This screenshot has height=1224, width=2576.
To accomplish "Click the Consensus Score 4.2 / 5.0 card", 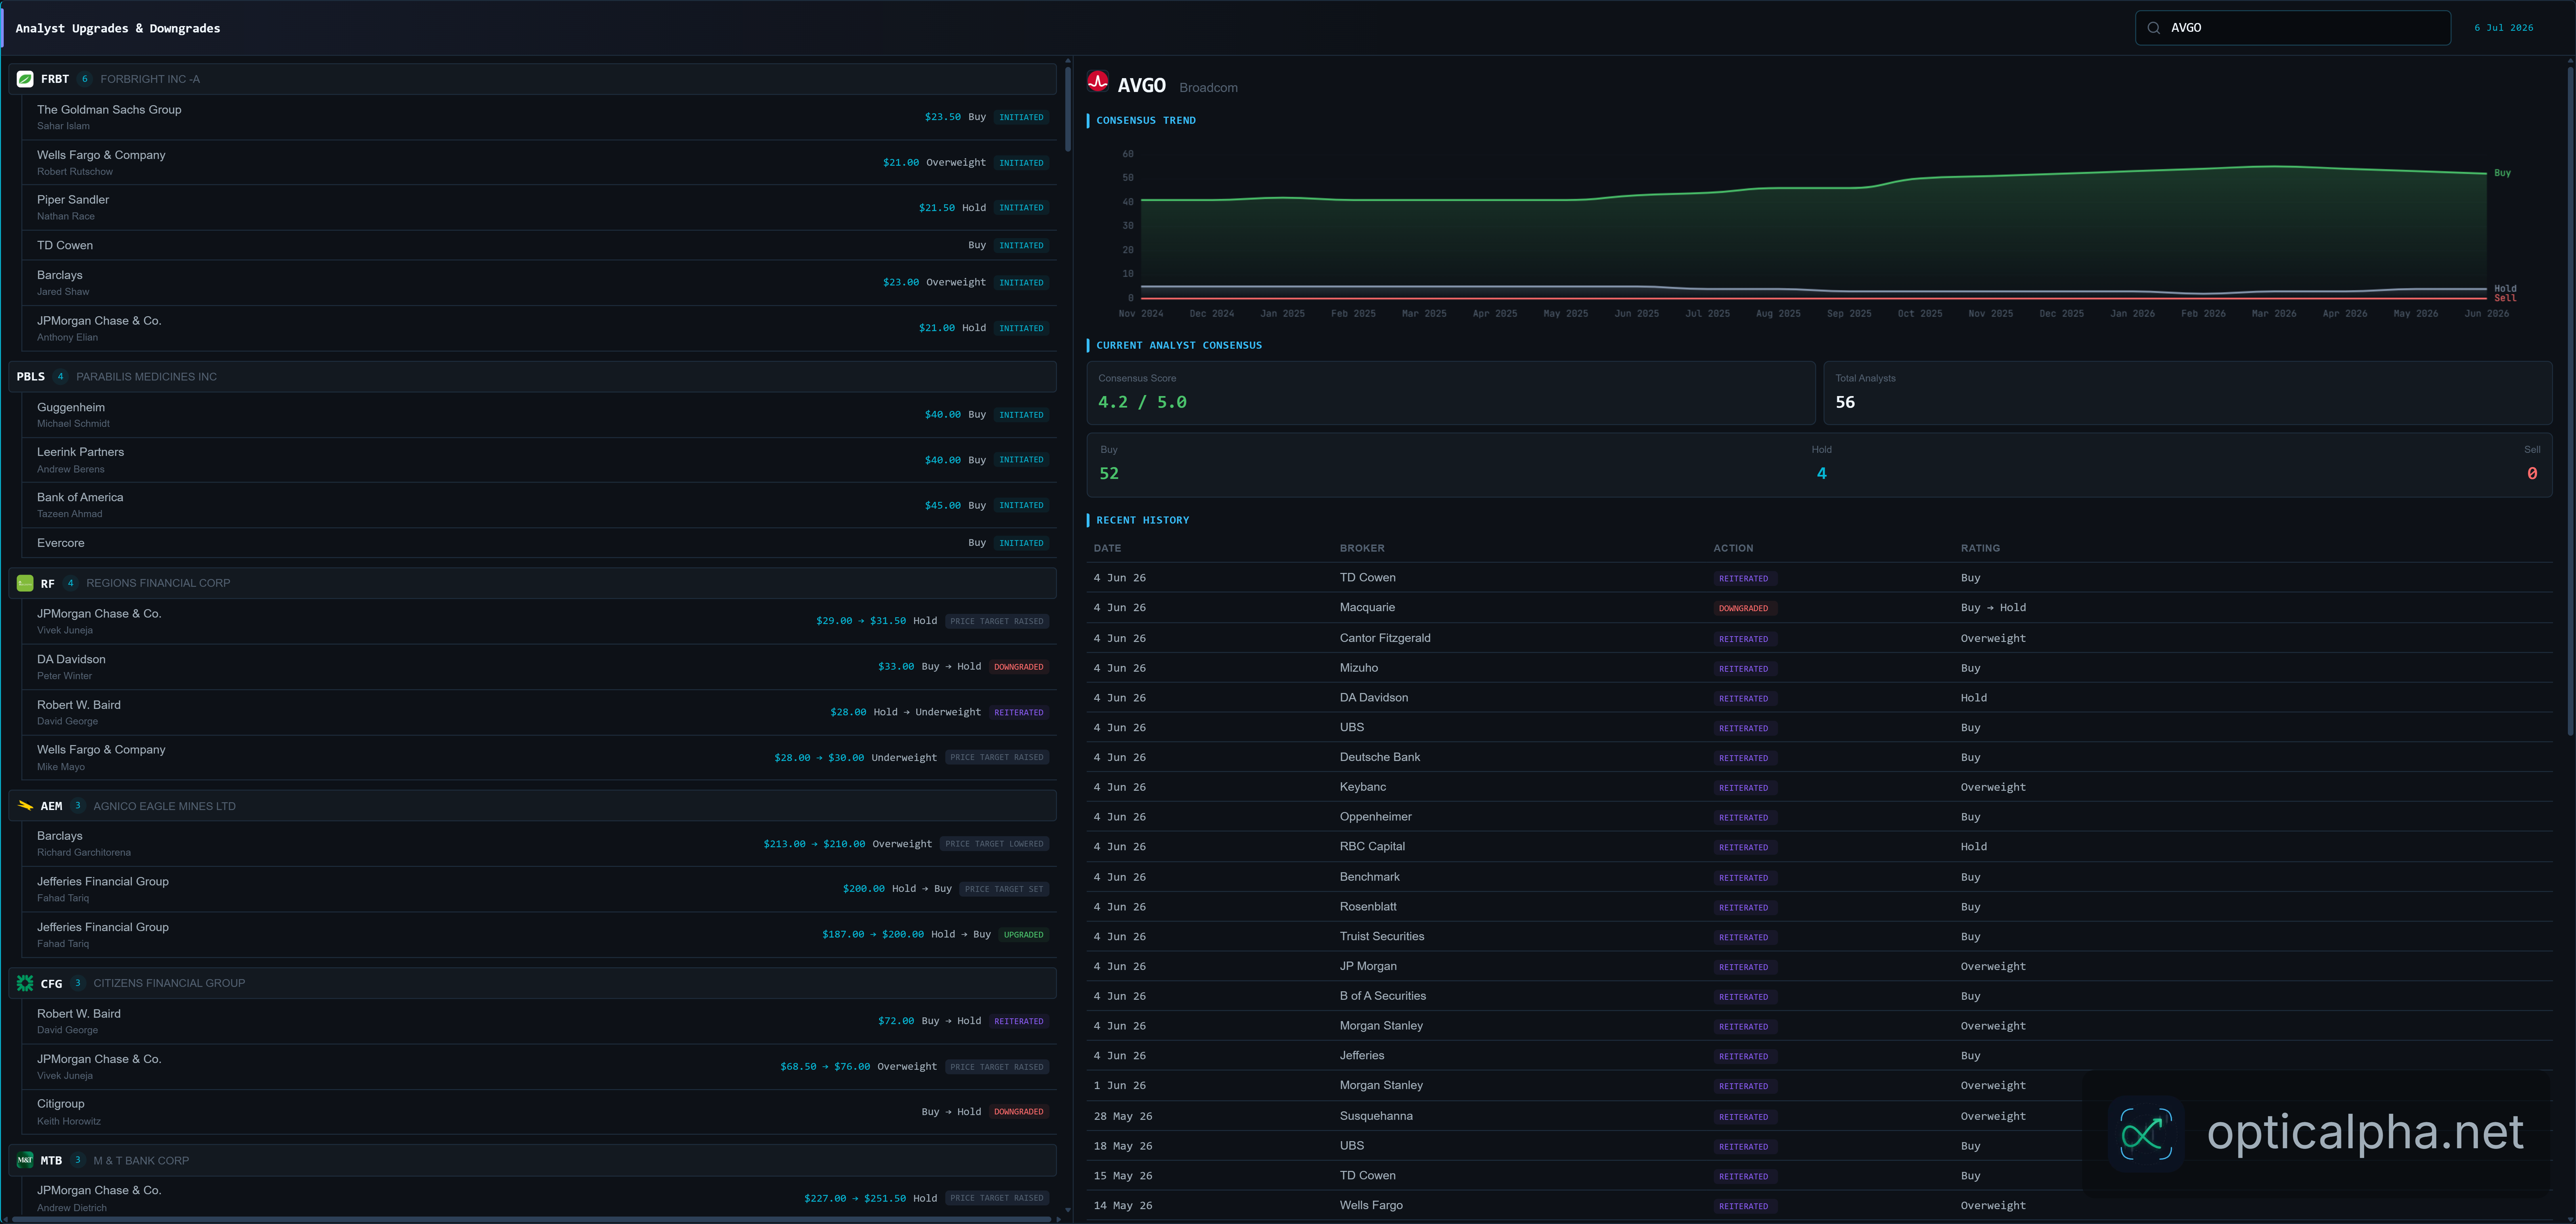I will [1451, 393].
